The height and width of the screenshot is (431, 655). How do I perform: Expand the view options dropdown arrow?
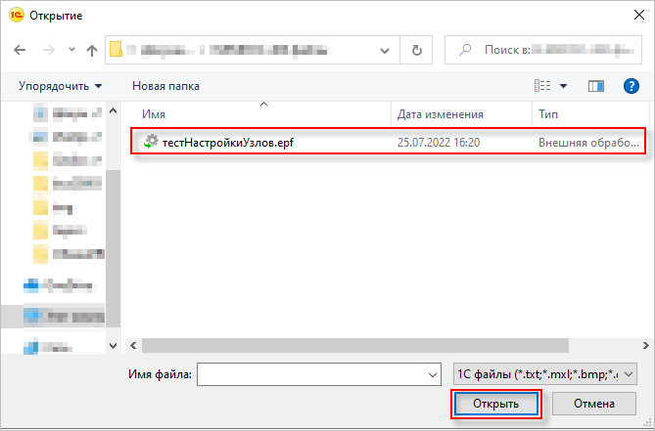click(x=564, y=86)
